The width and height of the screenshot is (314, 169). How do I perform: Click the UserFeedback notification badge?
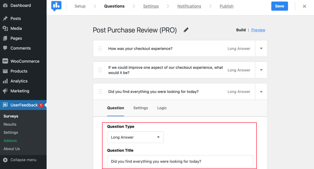pyautogui.click(x=41, y=105)
